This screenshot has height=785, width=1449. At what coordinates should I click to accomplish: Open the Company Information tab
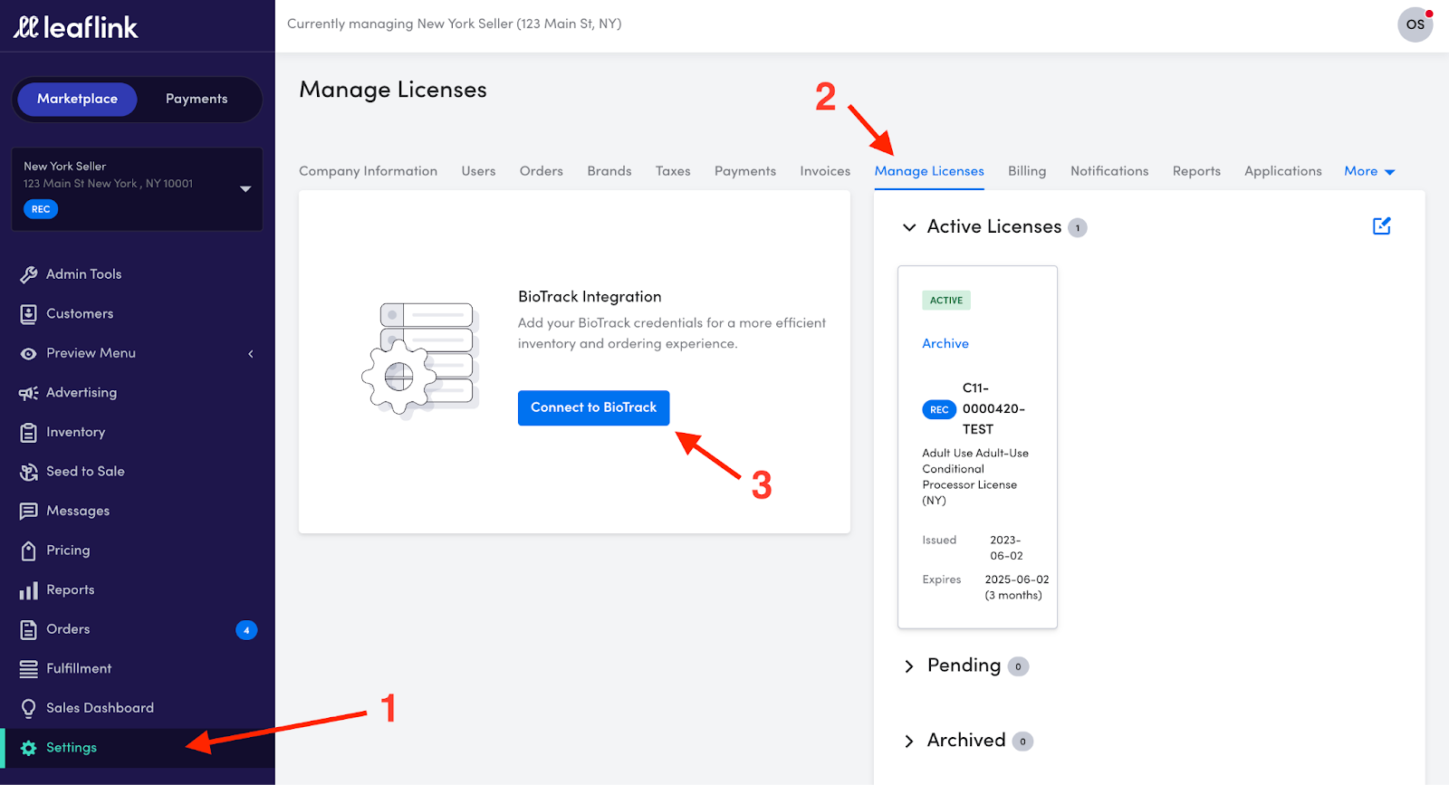[x=368, y=171]
